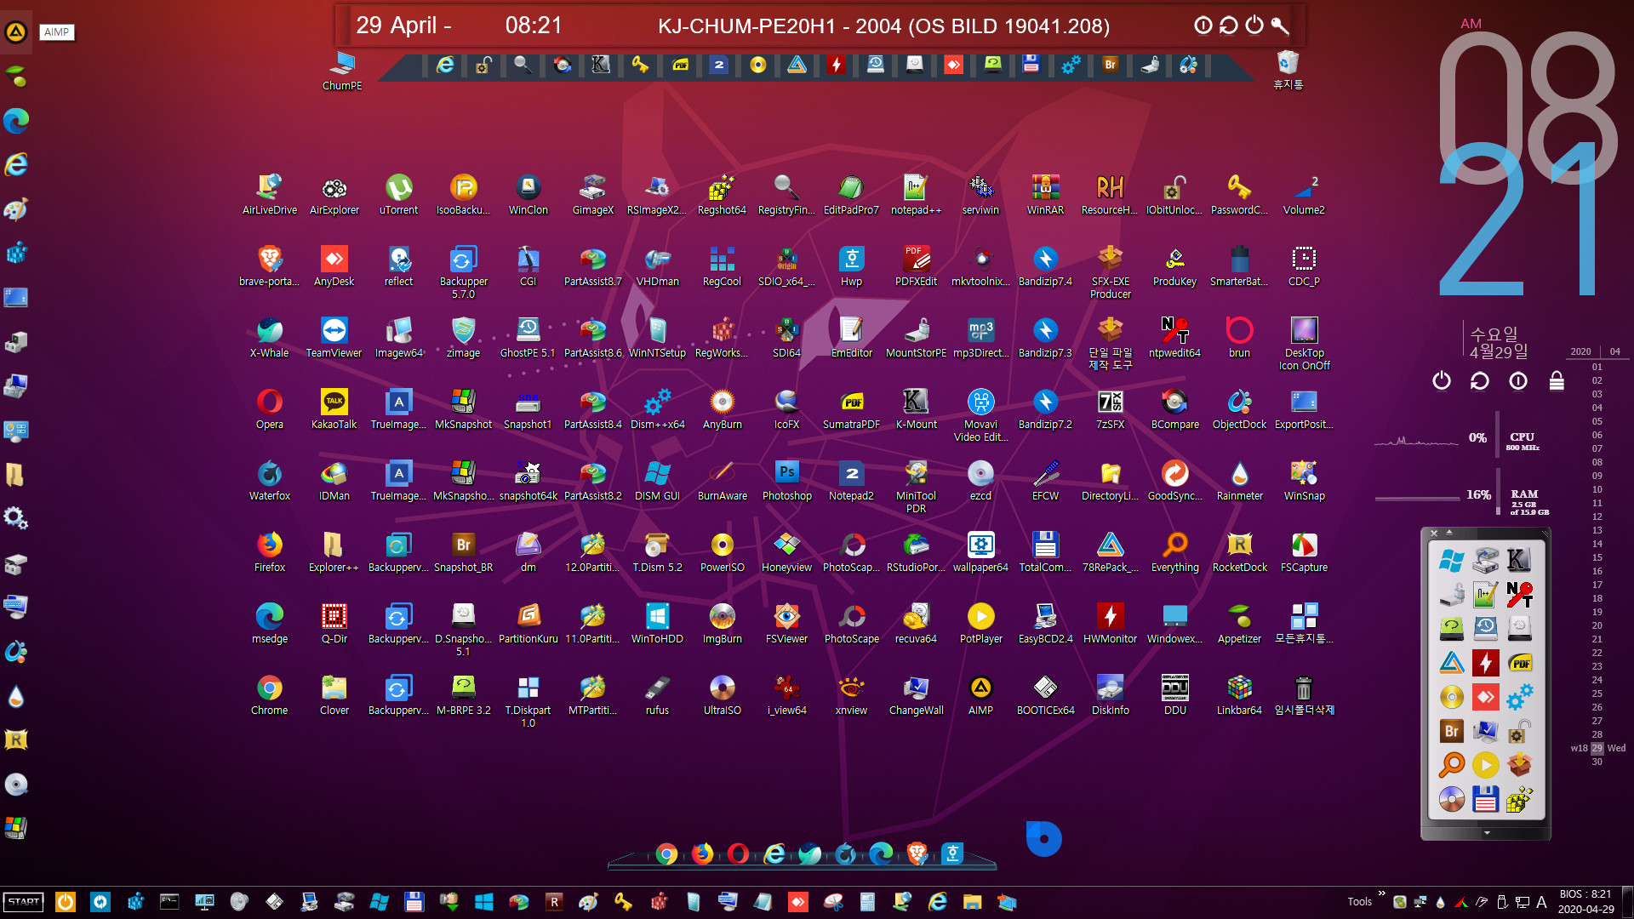Launch the TotalCom... file manager icon
Screen dimensions: 1634x919
pyautogui.click(x=1045, y=551)
